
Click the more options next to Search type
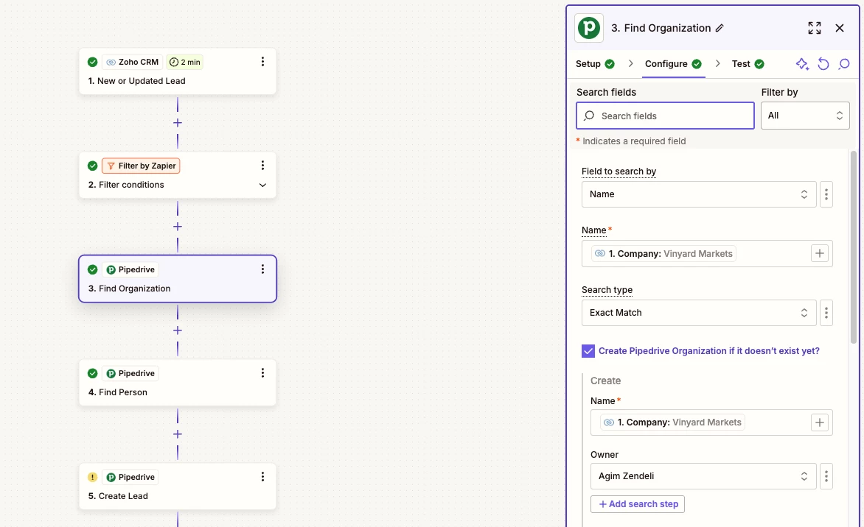[826, 313]
